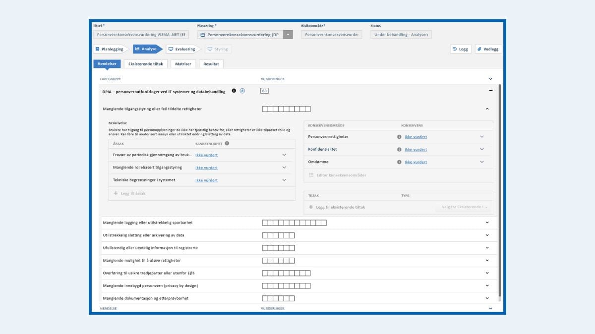This screenshot has width=595, height=334.
Task: Click the Tittel input field
Action: click(141, 35)
